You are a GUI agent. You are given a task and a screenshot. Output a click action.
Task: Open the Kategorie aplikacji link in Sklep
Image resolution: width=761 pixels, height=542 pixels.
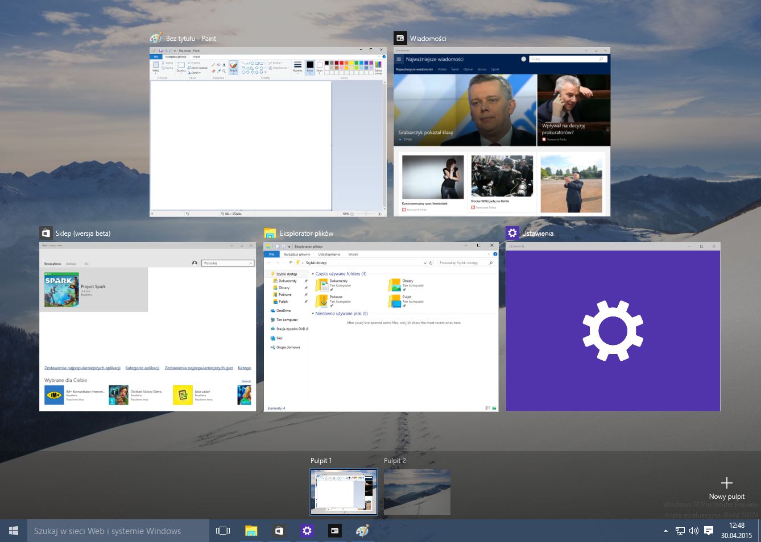click(142, 368)
